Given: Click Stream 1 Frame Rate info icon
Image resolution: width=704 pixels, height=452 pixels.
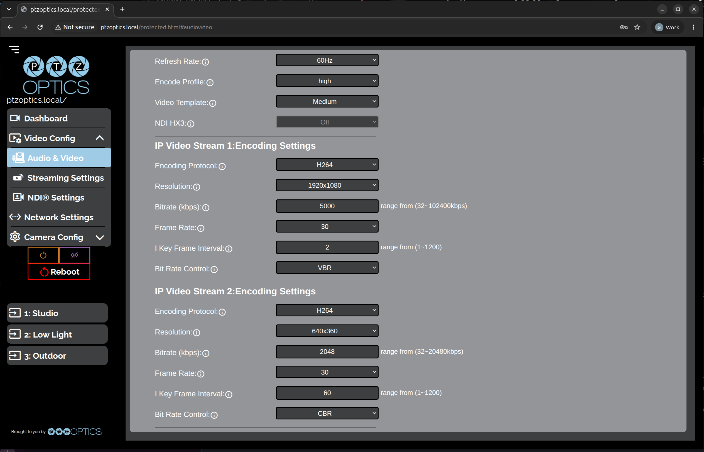Looking at the screenshot, I should click(201, 228).
